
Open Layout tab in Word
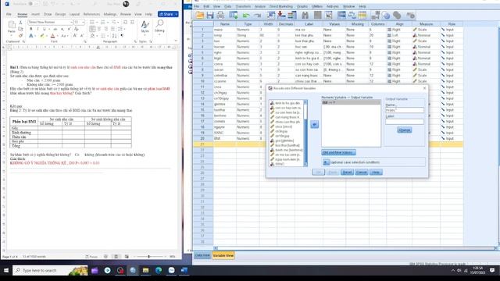click(x=74, y=14)
